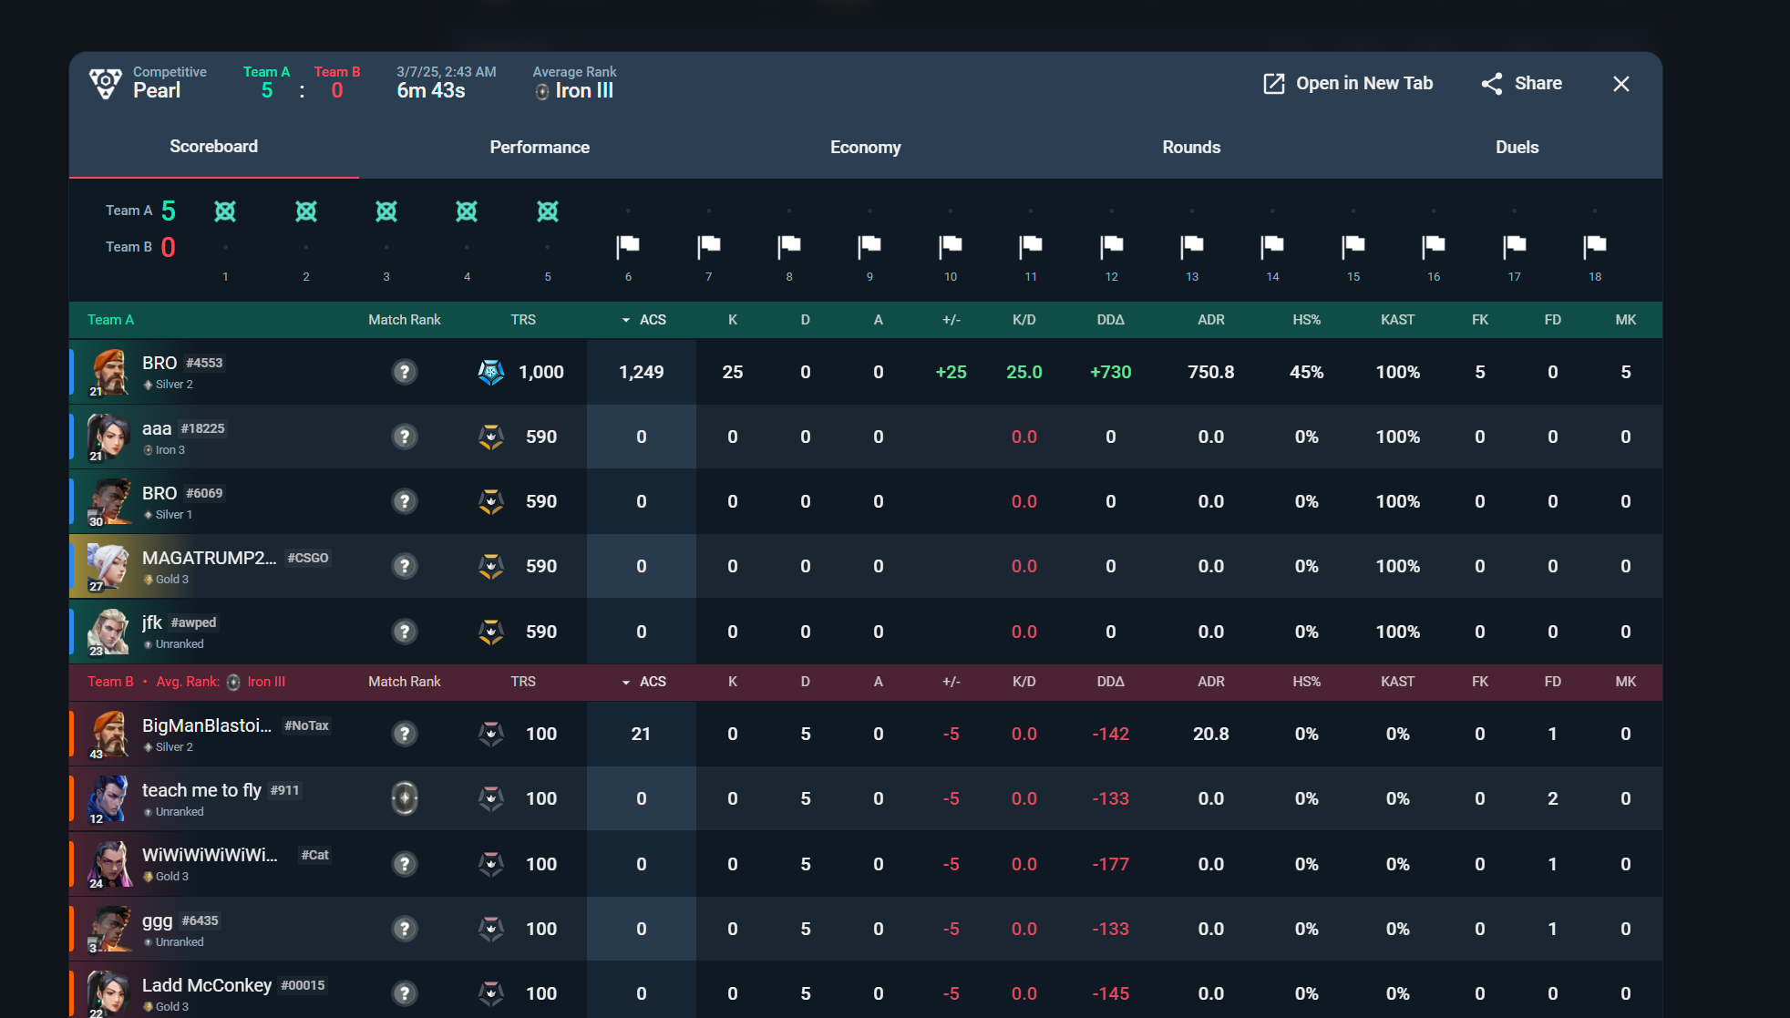
Task: Sort Team A by K/D header
Action: (x=1024, y=320)
